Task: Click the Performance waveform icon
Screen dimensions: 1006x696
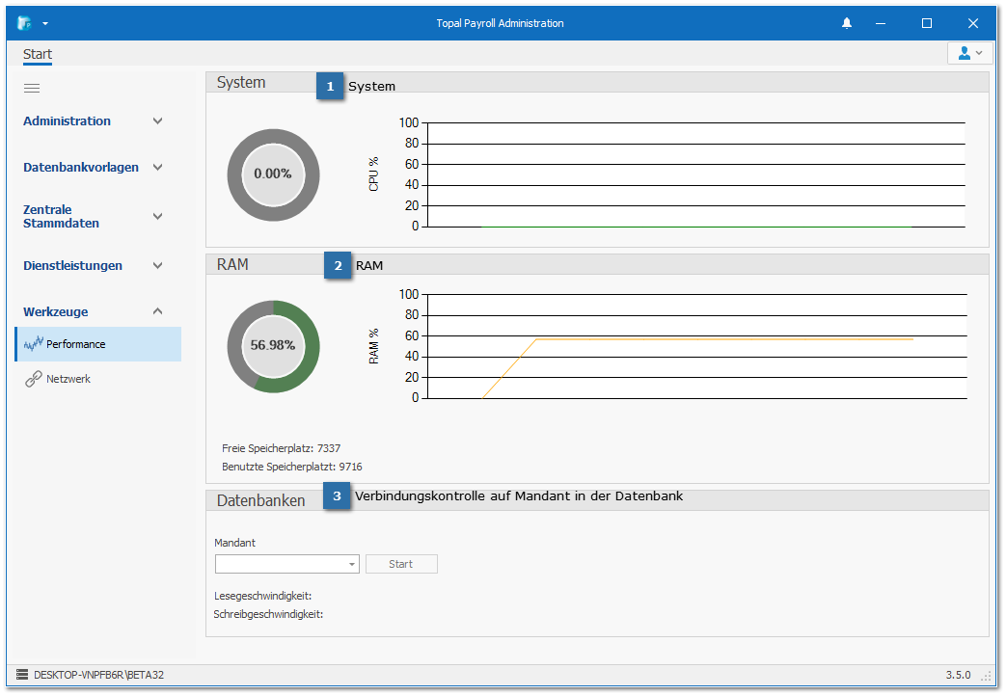Action: pyautogui.click(x=34, y=344)
